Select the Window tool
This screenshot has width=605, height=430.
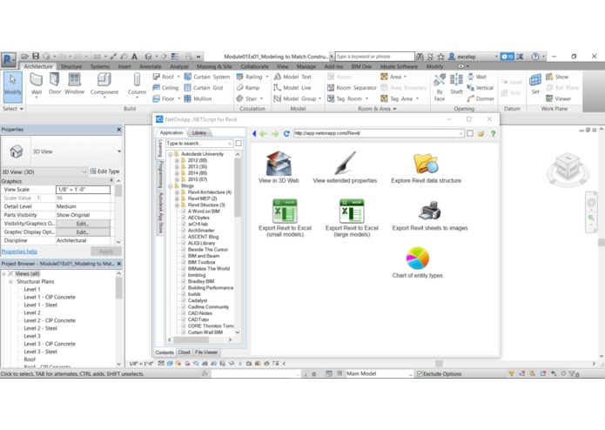pyautogui.click(x=74, y=84)
